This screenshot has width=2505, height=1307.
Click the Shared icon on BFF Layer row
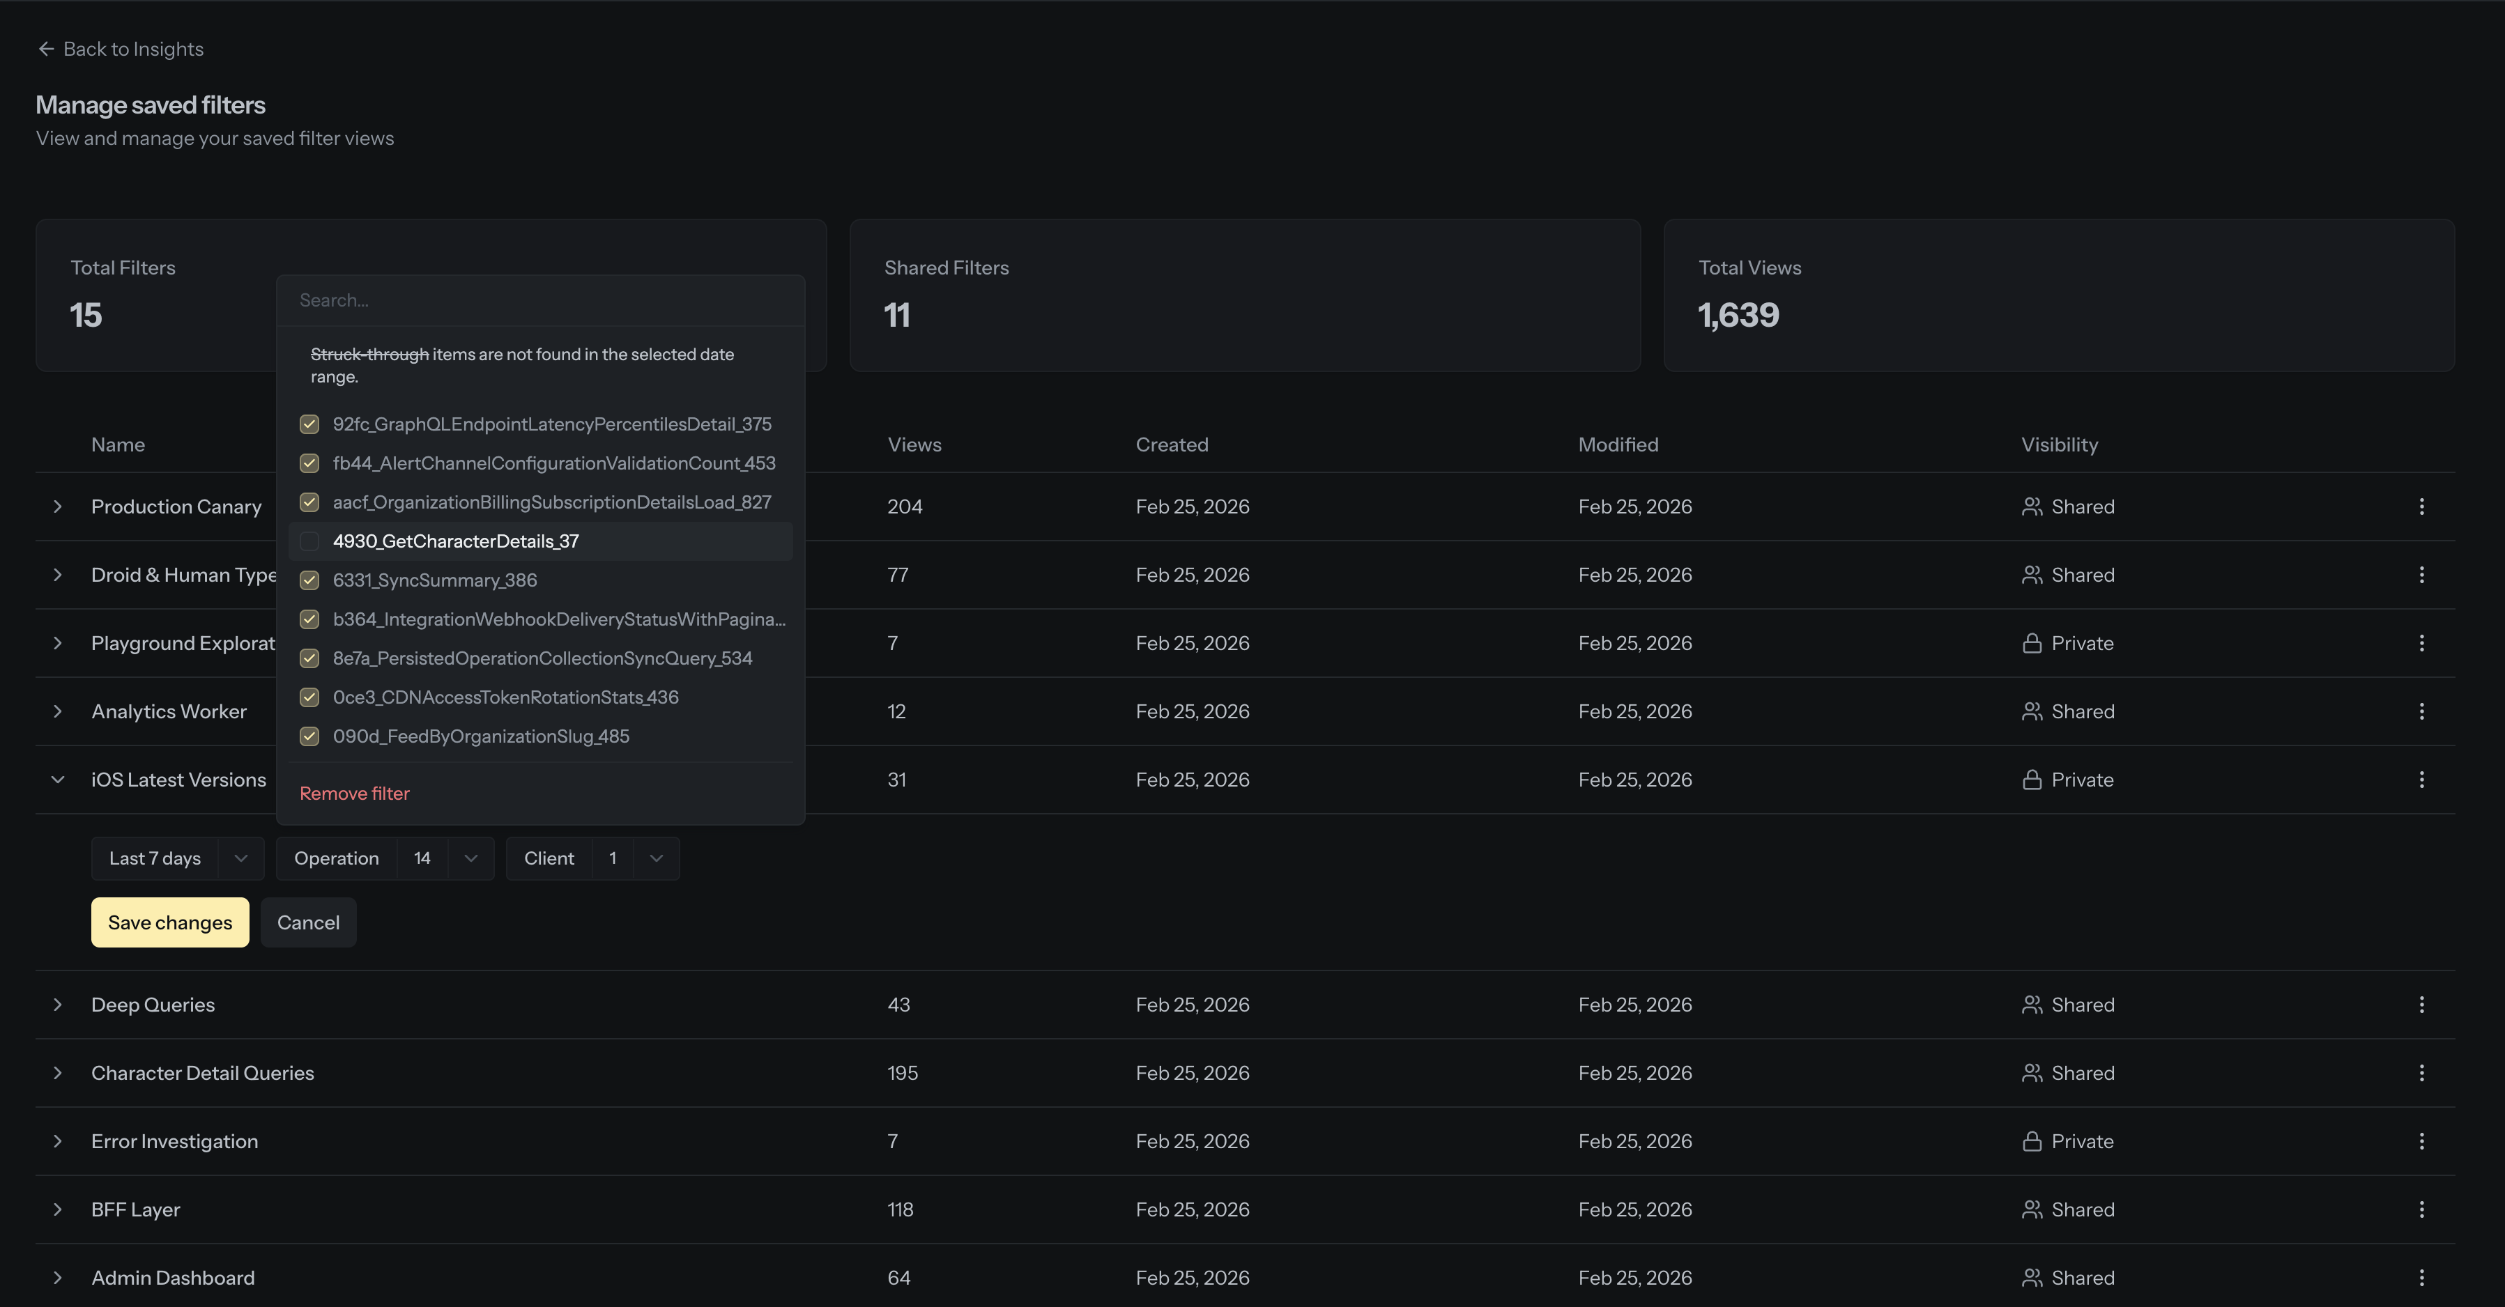click(2032, 1209)
